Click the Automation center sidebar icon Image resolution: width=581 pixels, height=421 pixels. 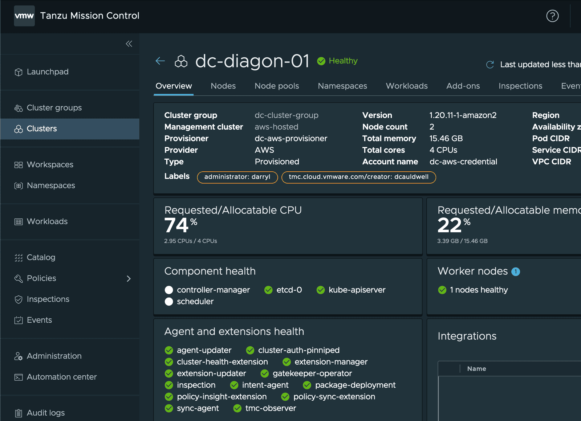(x=19, y=377)
